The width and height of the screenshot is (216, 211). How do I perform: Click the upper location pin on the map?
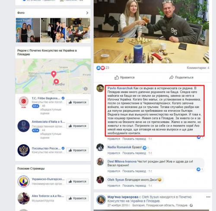54,74
